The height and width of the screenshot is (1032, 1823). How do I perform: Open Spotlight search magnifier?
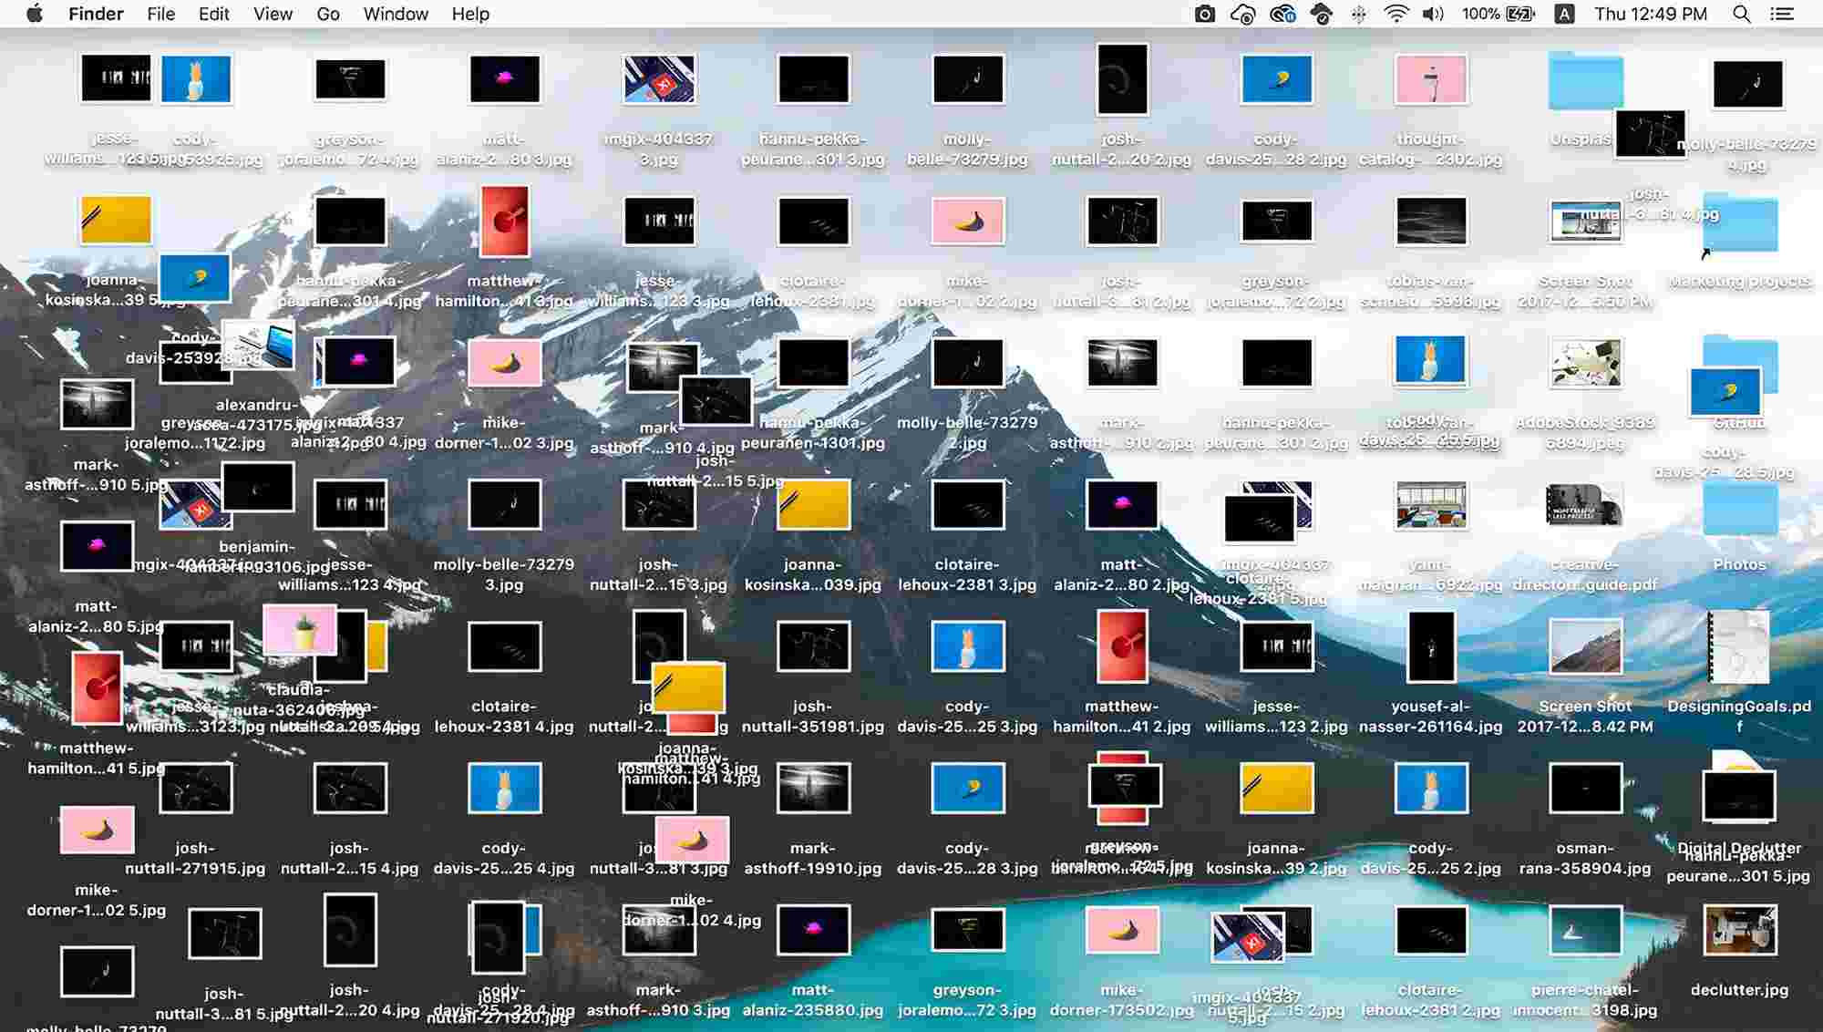1741,14
